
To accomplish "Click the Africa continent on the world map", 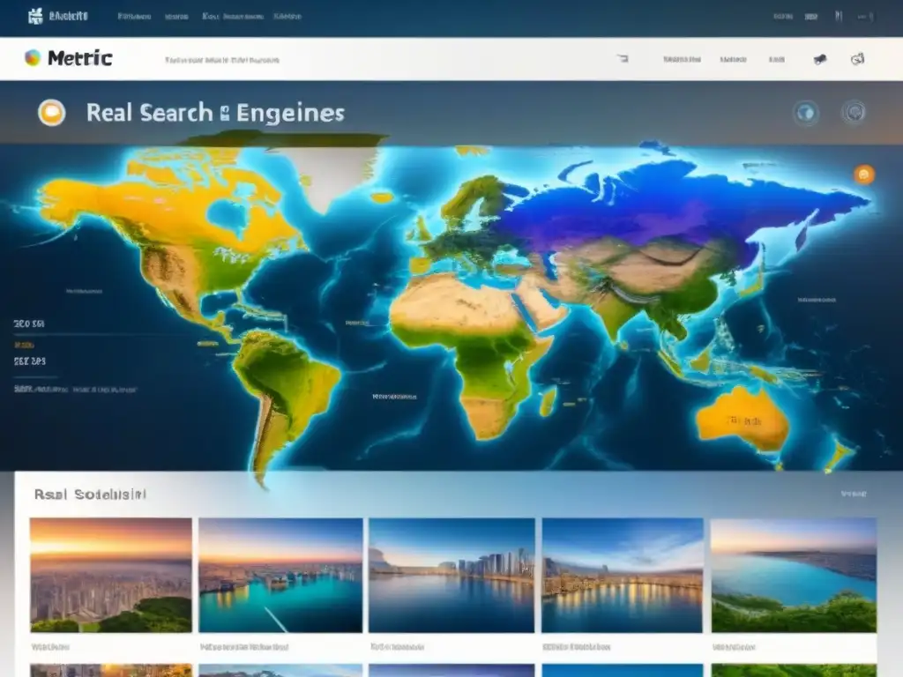I will point(476,344).
